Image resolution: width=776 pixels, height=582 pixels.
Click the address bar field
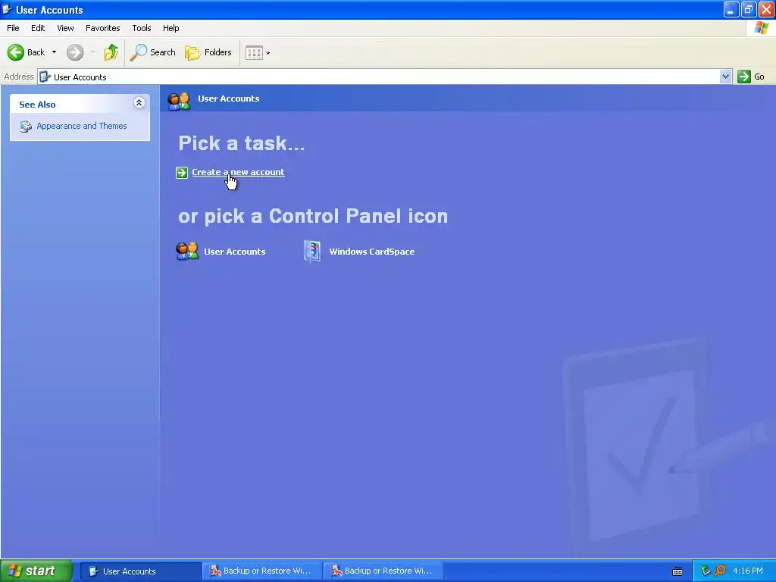(379, 77)
